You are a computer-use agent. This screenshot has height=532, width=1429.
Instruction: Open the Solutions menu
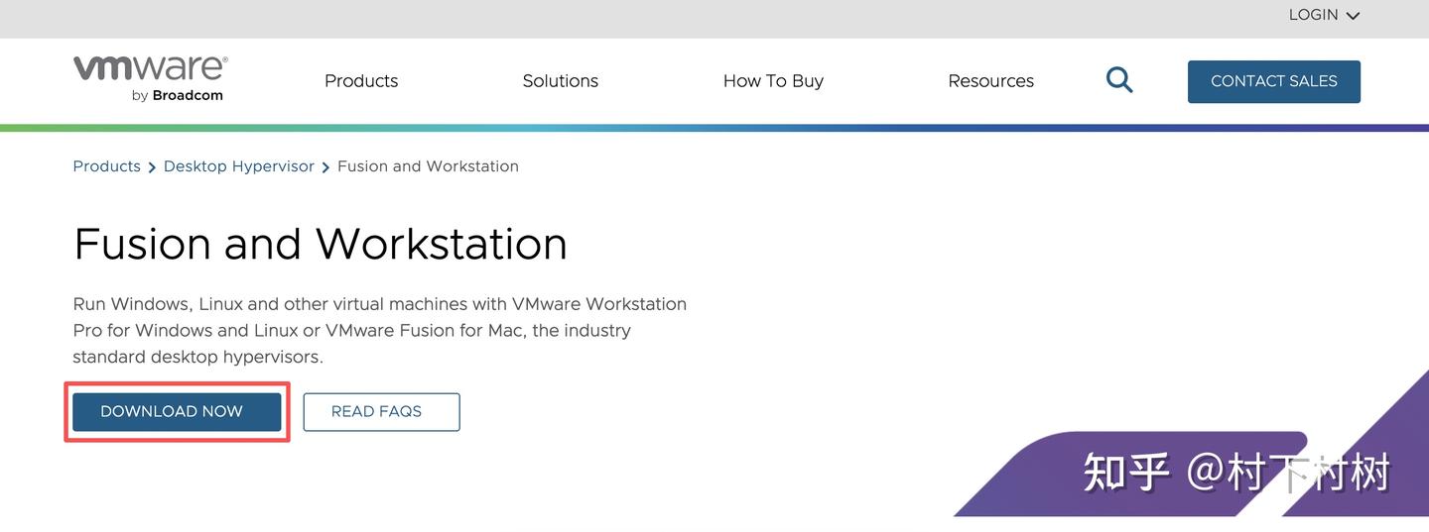tap(561, 81)
